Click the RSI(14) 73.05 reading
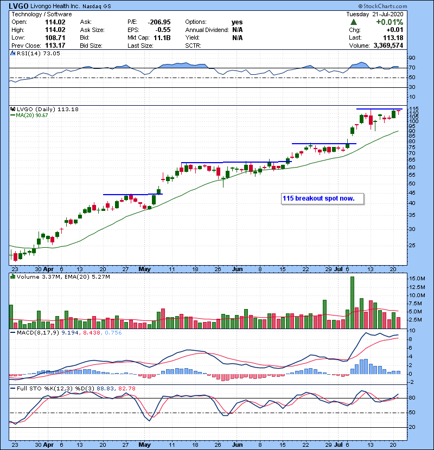434x450 pixels. pos(39,53)
